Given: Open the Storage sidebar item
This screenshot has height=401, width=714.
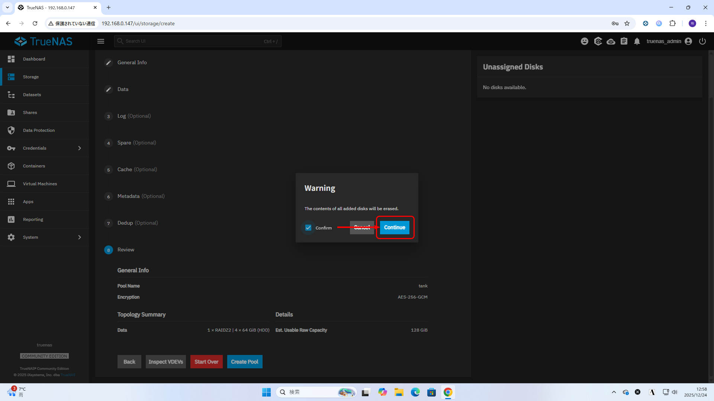Looking at the screenshot, I should (x=31, y=77).
